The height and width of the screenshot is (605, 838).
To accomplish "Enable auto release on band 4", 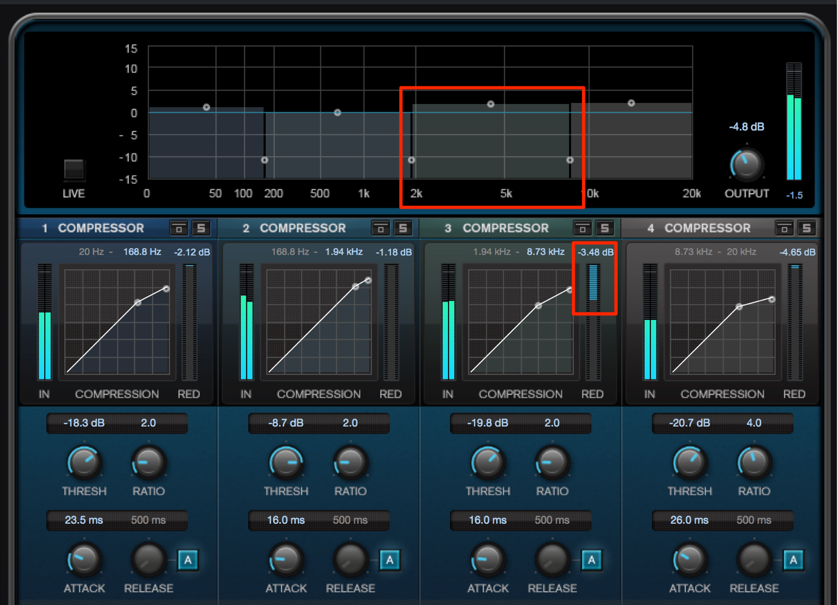I will coord(793,560).
